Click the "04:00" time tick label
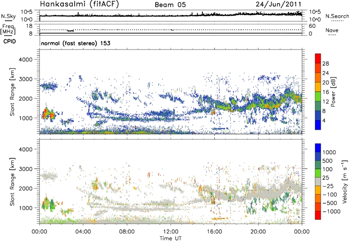Image resolution: width=349 pixels, height=241 pixels. [83, 232]
